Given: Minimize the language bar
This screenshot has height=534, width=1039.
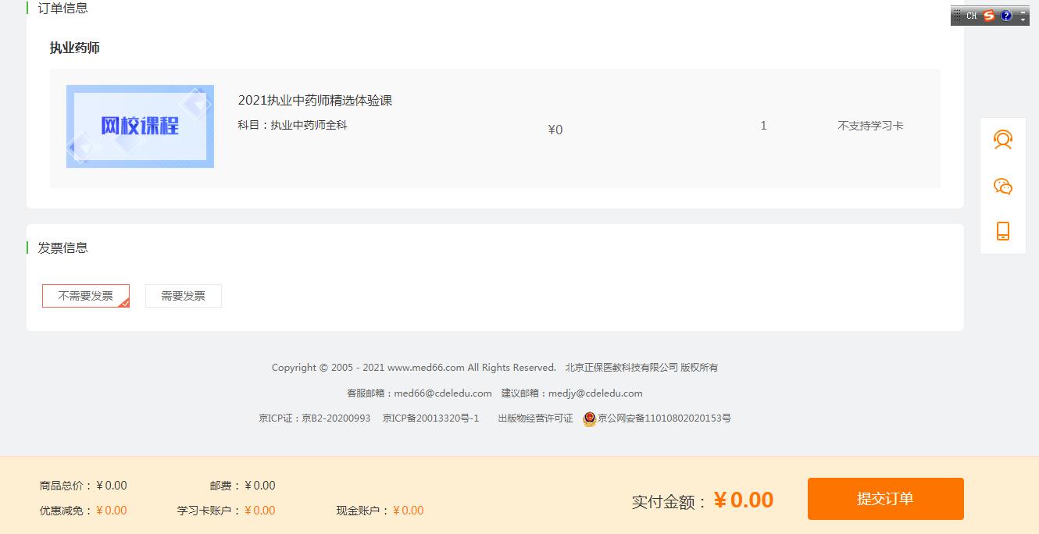Looking at the screenshot, I should point(1023,11).
